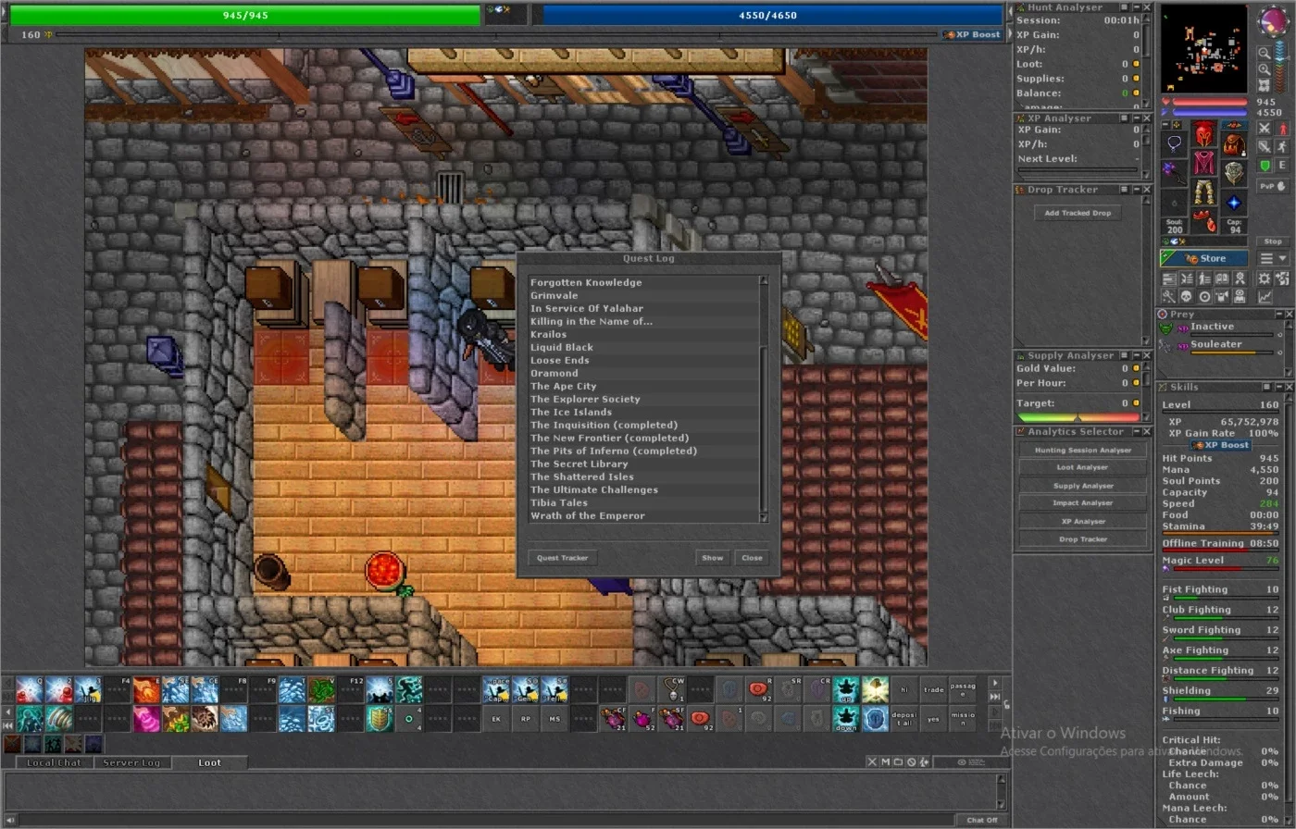Switch to the Local Chat tab
Image resolution: width=1296 pixels, height=829 pixels.
[53, 762]
